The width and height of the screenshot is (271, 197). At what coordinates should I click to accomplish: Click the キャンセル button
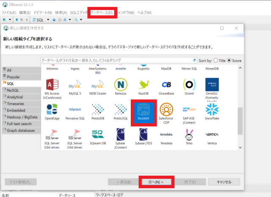pyautogui.click(x=224, y=182)
